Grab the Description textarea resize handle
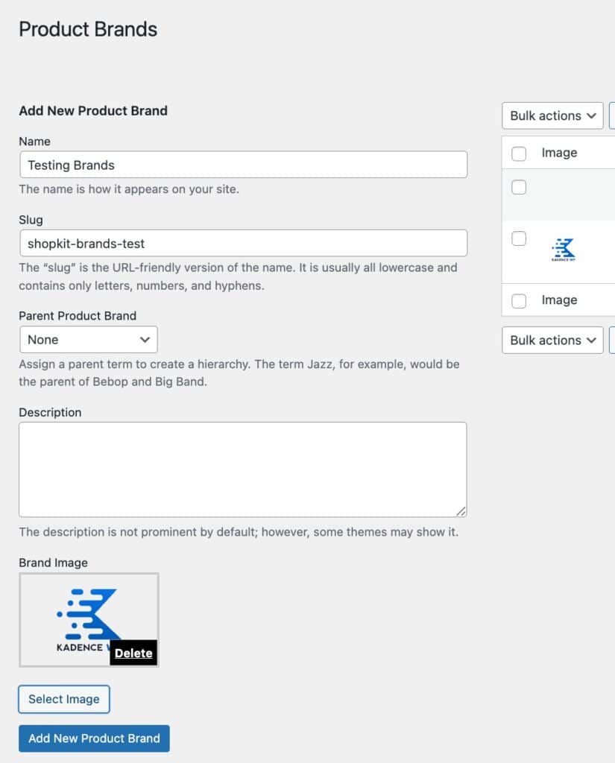615x763 pixels. [461, 511]
